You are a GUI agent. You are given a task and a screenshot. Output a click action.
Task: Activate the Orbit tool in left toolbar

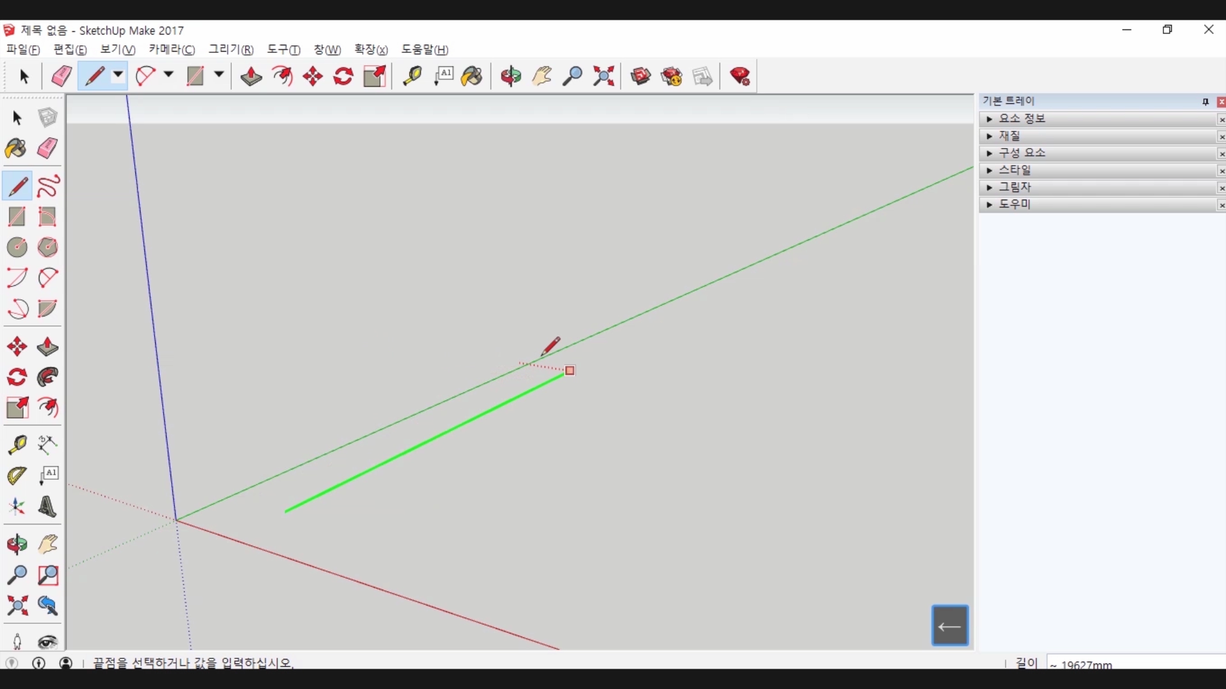click(x=17, y=544)
